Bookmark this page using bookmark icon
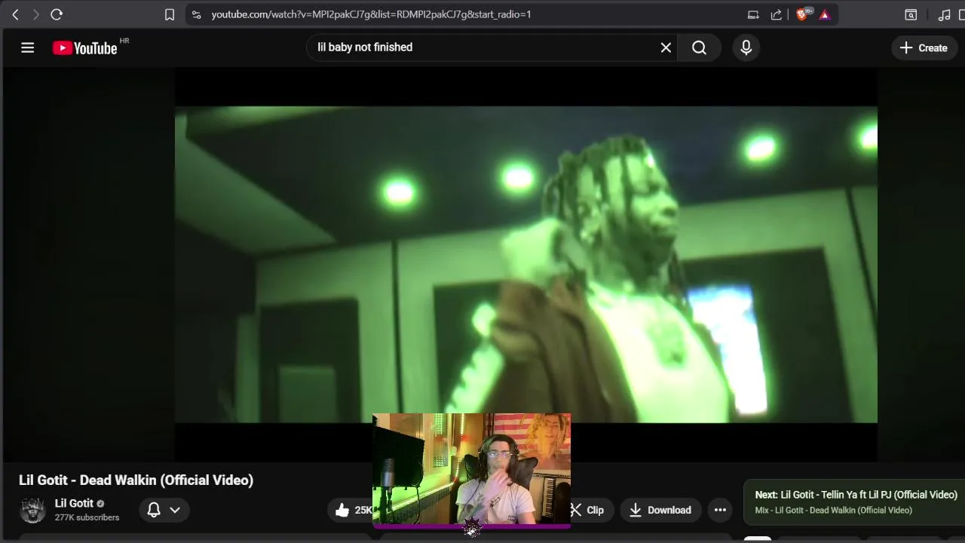Image resolution: width=965 pixels, height=543 pixels. [170, 14]
